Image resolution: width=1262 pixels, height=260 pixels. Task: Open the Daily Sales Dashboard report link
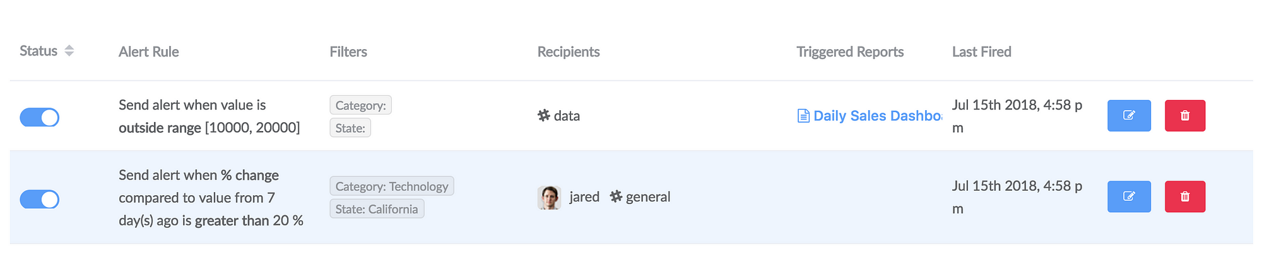click(877, 116)
